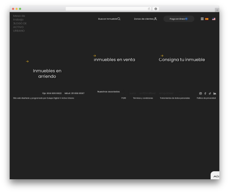Click the browser address bar

tap(109, 9)
